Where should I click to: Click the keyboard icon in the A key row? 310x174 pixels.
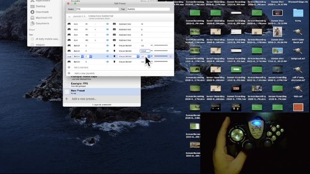click(x=114, y=35)
